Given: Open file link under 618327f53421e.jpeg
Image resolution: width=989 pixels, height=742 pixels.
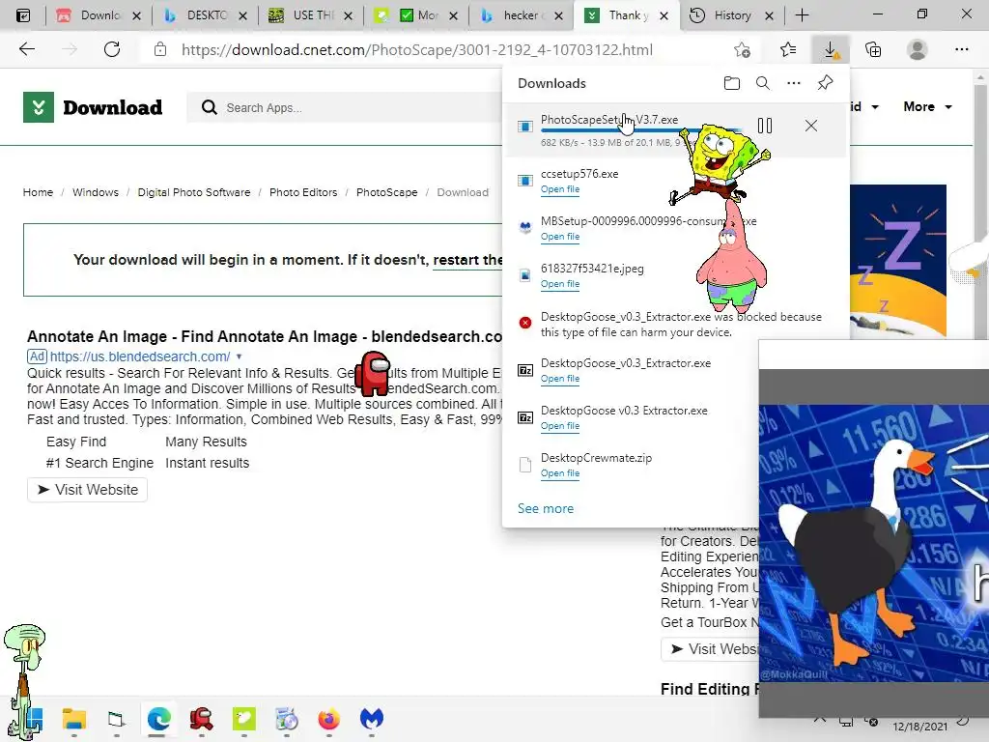Looking at the screenshot, I should pos(560,284).
